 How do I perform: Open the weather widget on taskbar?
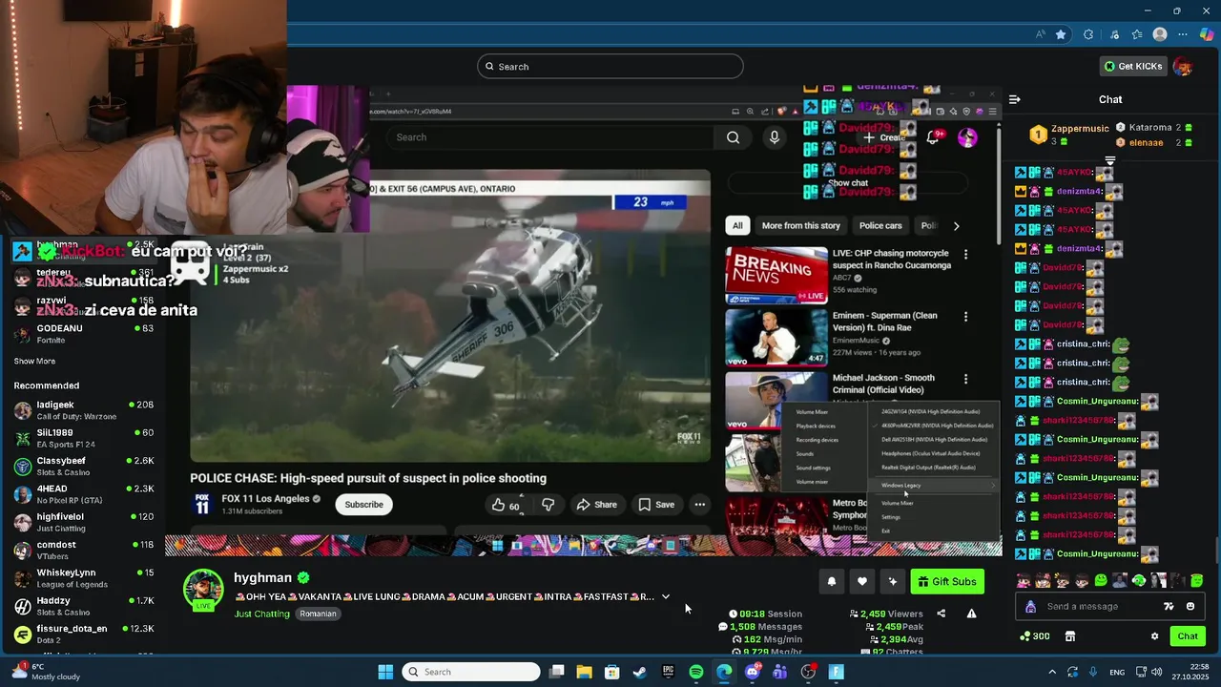tap(46, 672)
